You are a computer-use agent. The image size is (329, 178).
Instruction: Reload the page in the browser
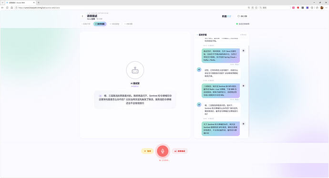click(7, 8)
